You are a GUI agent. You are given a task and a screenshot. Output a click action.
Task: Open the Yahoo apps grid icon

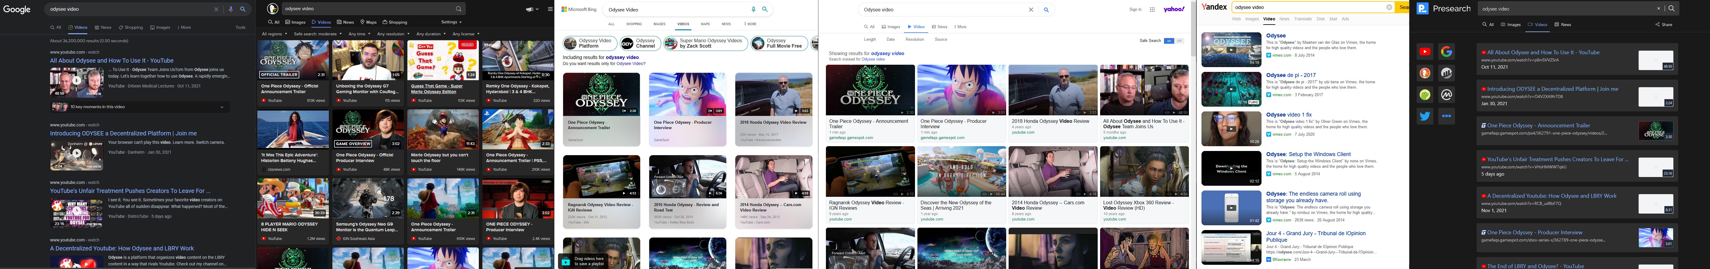point(1152,9)
